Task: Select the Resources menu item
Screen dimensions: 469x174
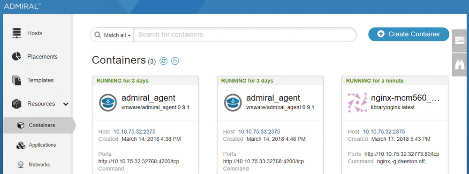Action: 41,104
